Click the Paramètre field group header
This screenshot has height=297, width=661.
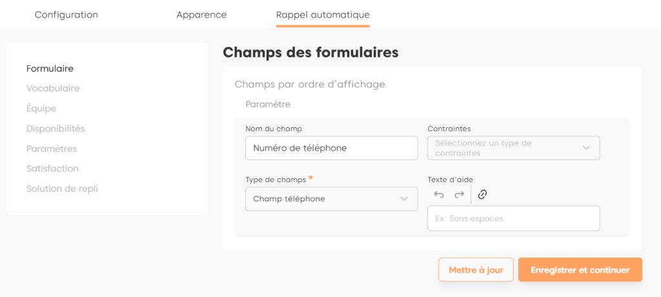point(268,104)
